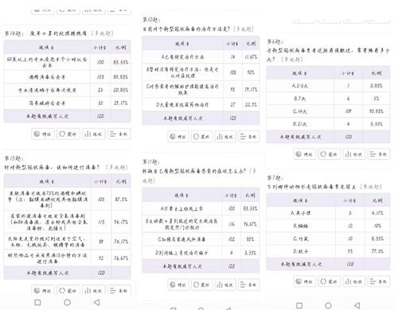
Task: Show bar chart (条形) for question 10
Action: tap(248, 137)
